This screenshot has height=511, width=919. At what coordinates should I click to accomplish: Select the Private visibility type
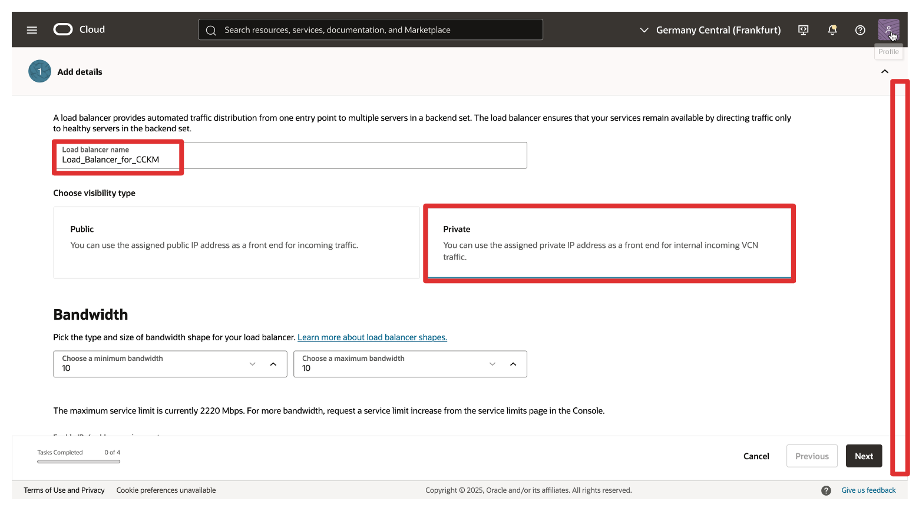[x=609, y=243]
